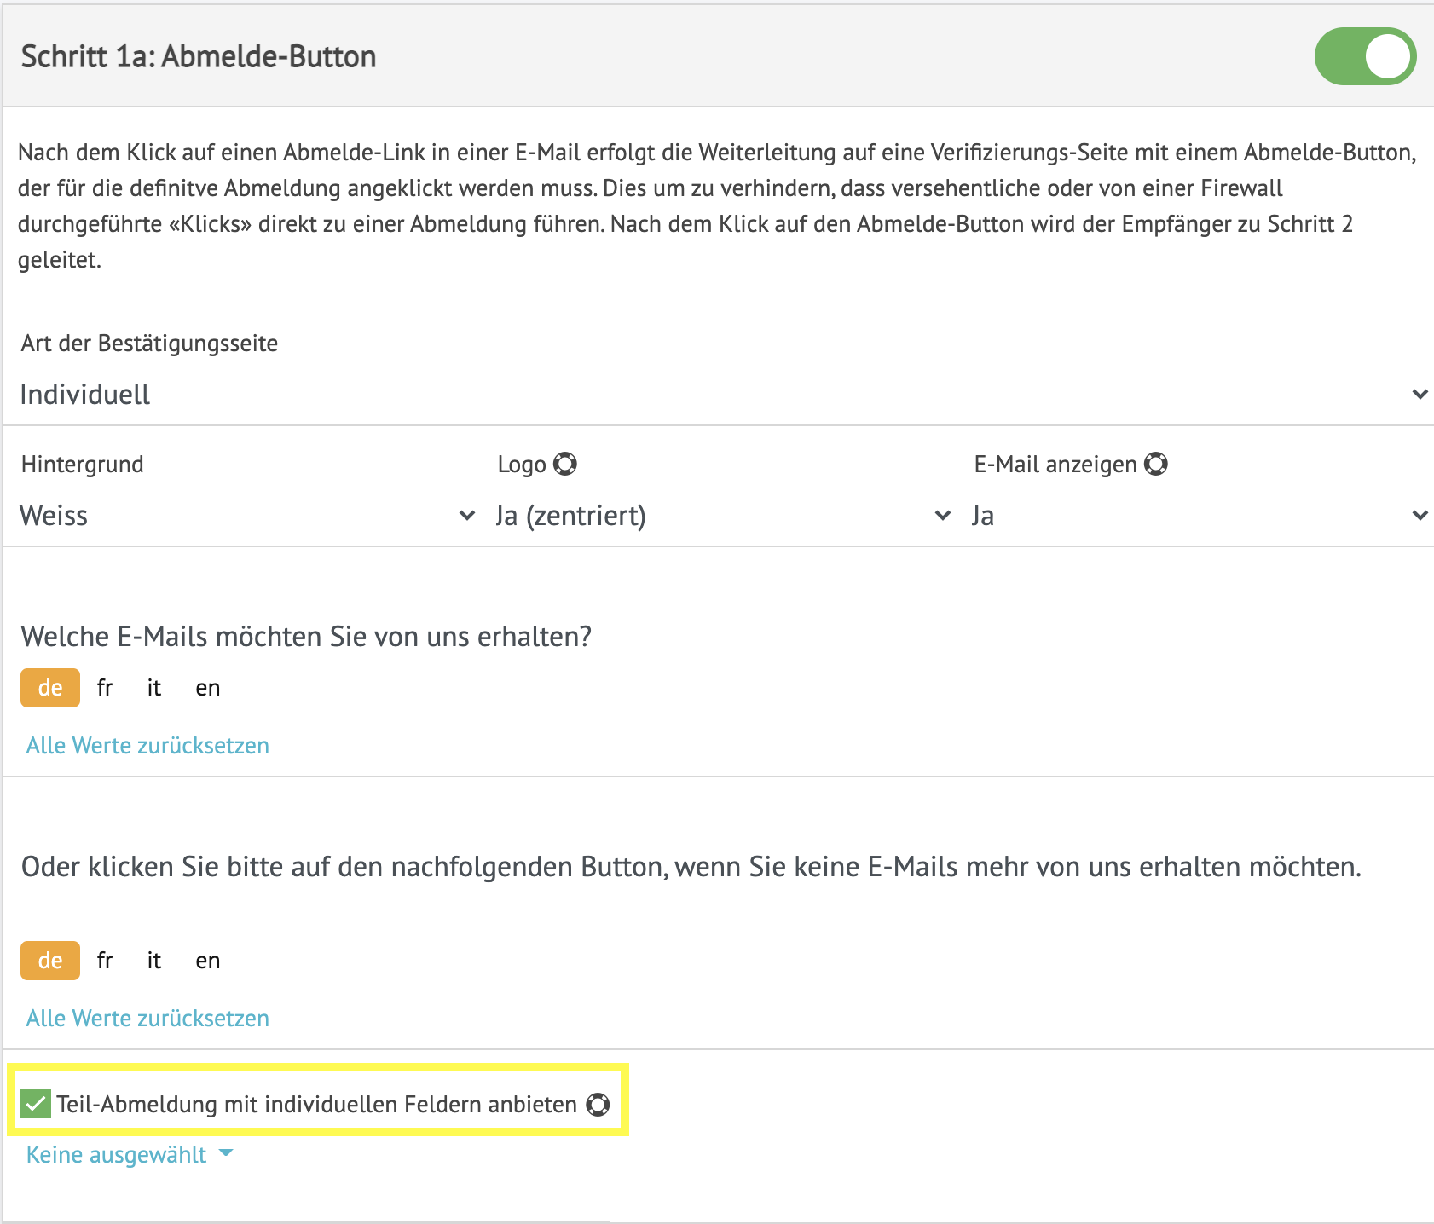Edit the Welche E-Mails möchten Sie text field
Screen dimensions: 1434x1224
tap(306, 637)
